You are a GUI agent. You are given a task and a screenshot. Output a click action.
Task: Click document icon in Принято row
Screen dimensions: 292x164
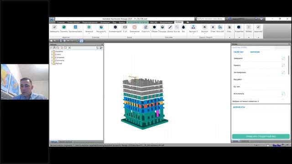[x=283, y=65]
